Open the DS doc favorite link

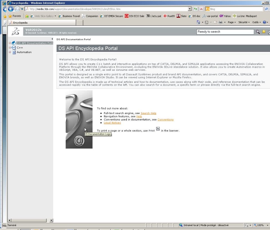[x=194, y=16]
